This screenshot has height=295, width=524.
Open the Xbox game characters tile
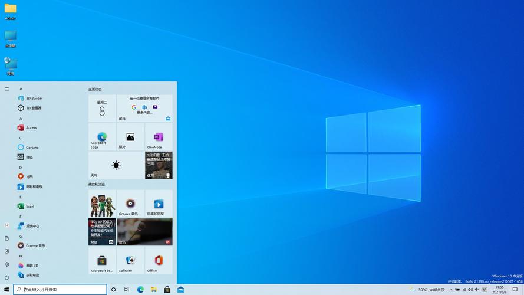[x=102, y=204]
